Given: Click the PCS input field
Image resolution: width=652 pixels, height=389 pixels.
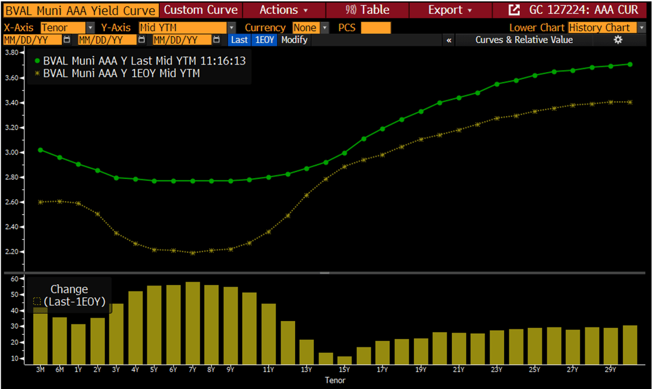Looking at the screenshot, I should (376, 28).
